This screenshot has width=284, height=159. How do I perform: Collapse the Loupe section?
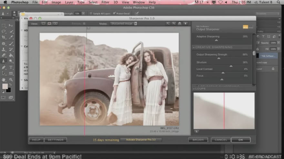tap(194, 89)
